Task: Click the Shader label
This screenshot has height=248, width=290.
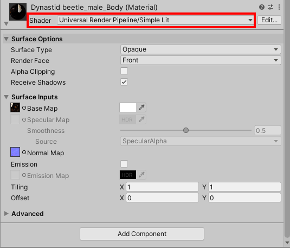Action: (40, 21)
